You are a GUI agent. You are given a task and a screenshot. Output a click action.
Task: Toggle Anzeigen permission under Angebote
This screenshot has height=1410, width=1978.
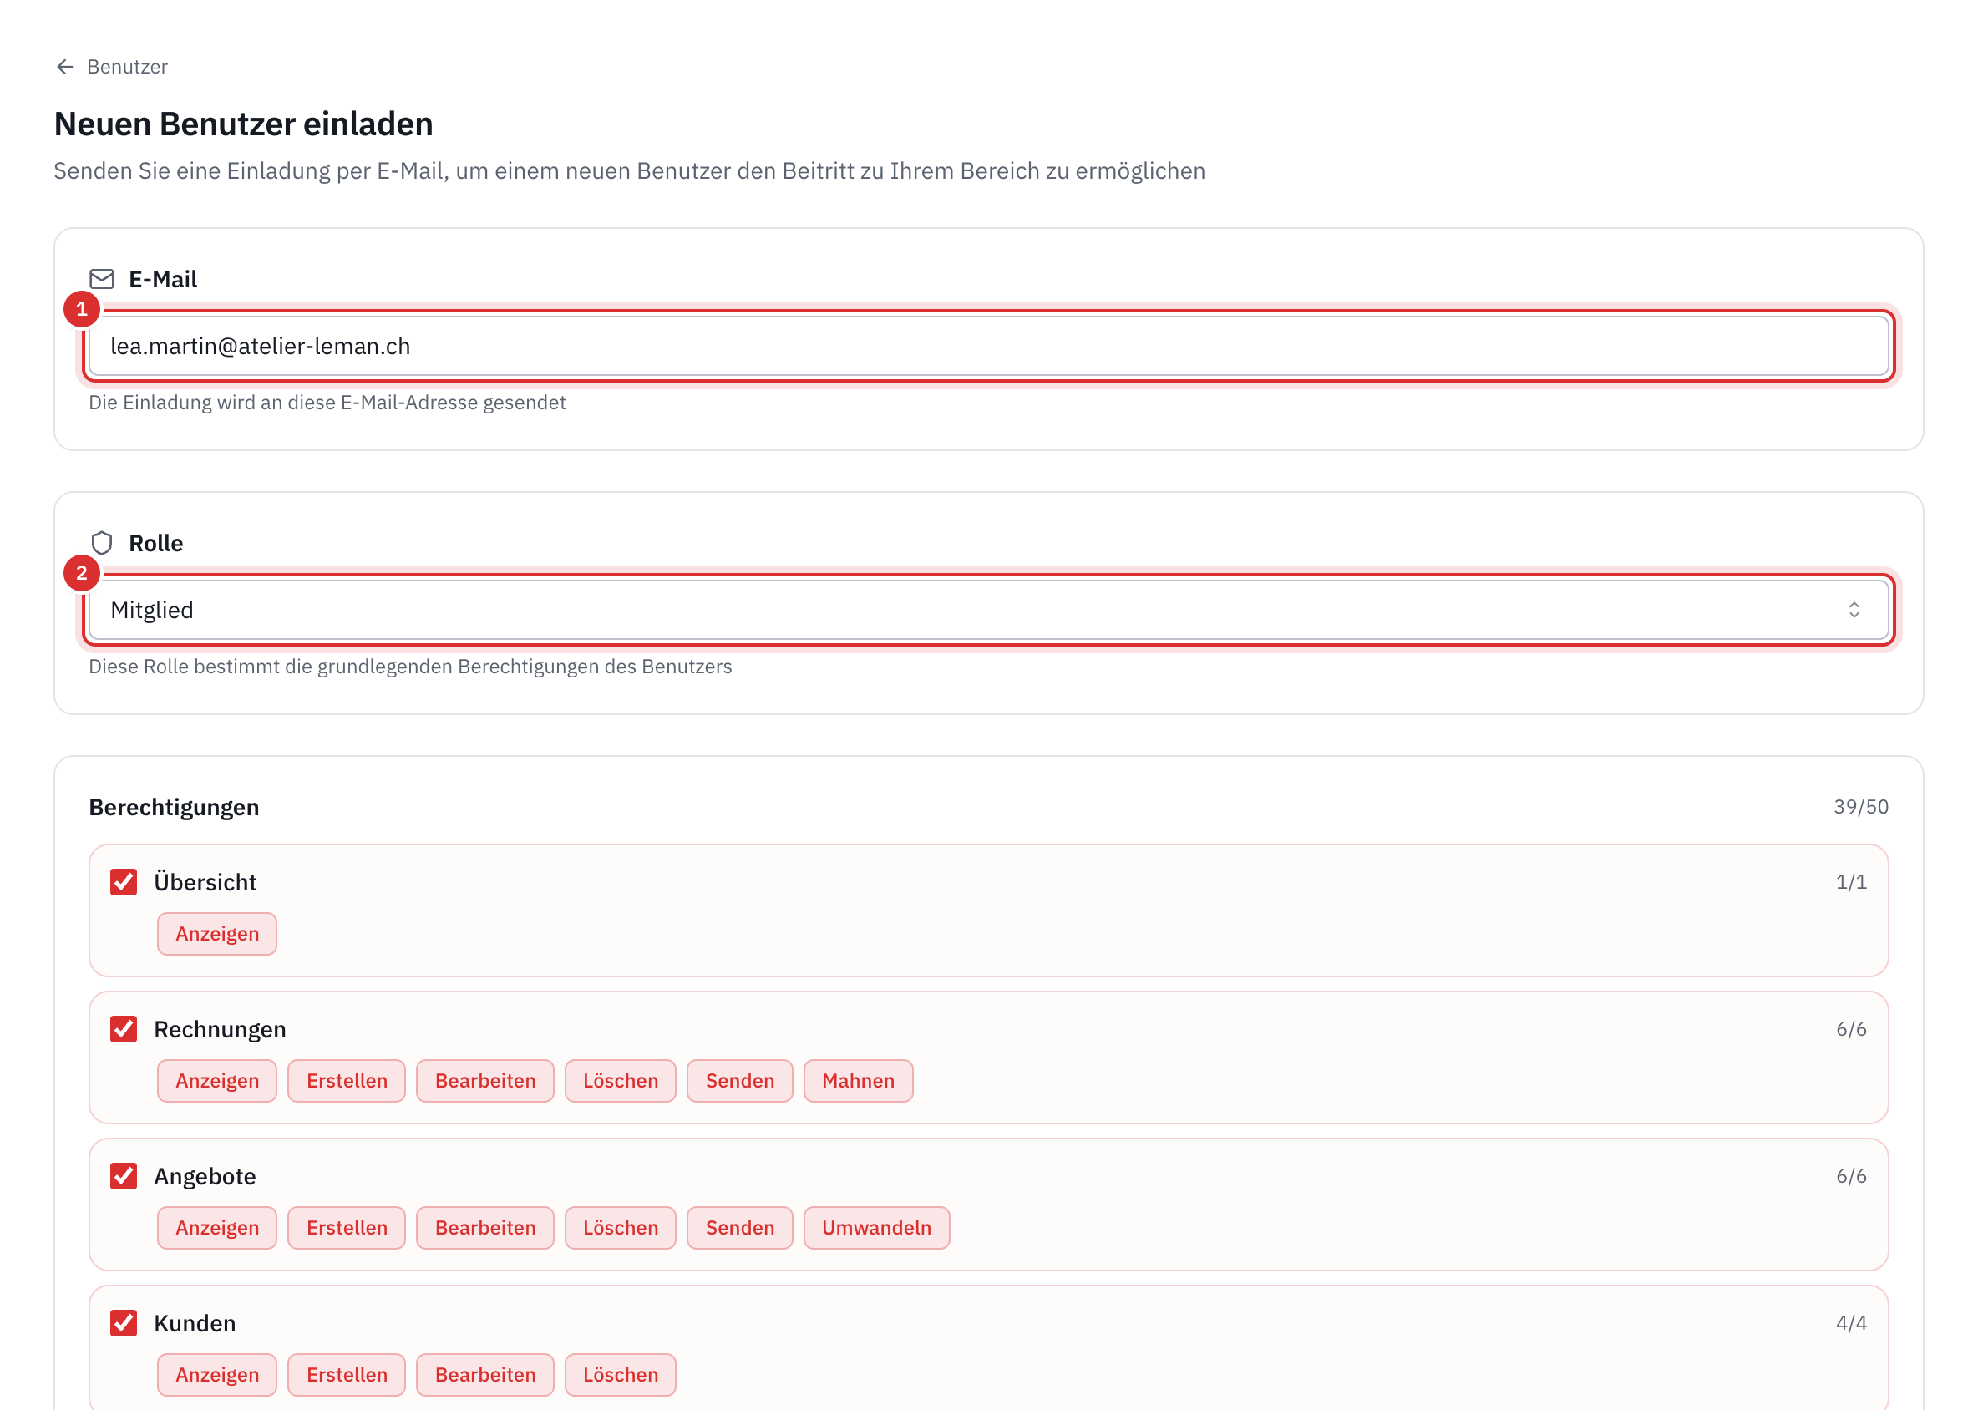(x=217, y=1228)
